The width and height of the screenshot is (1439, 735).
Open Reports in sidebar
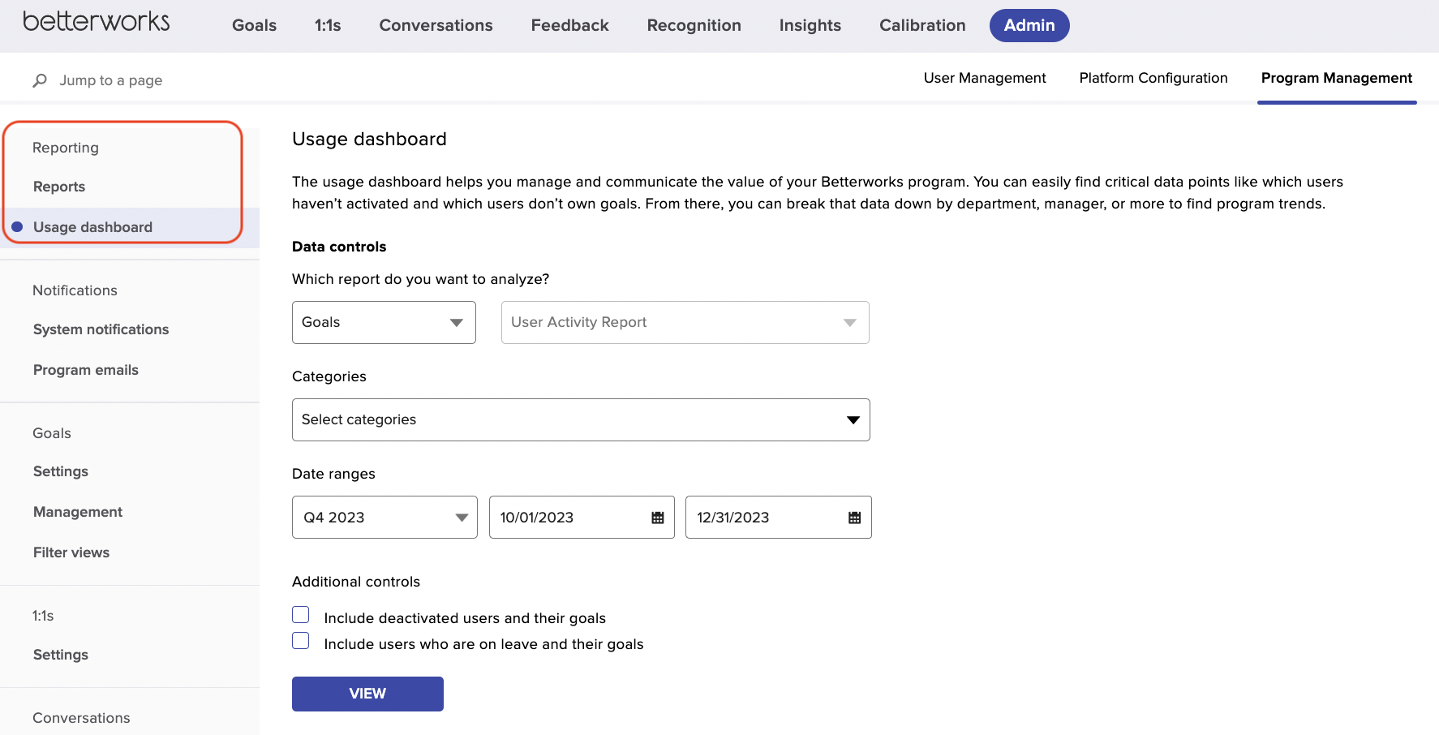point(59,187)
